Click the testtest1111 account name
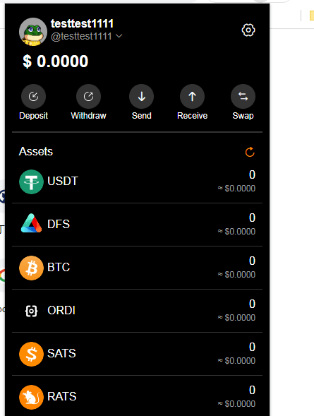 82,23
